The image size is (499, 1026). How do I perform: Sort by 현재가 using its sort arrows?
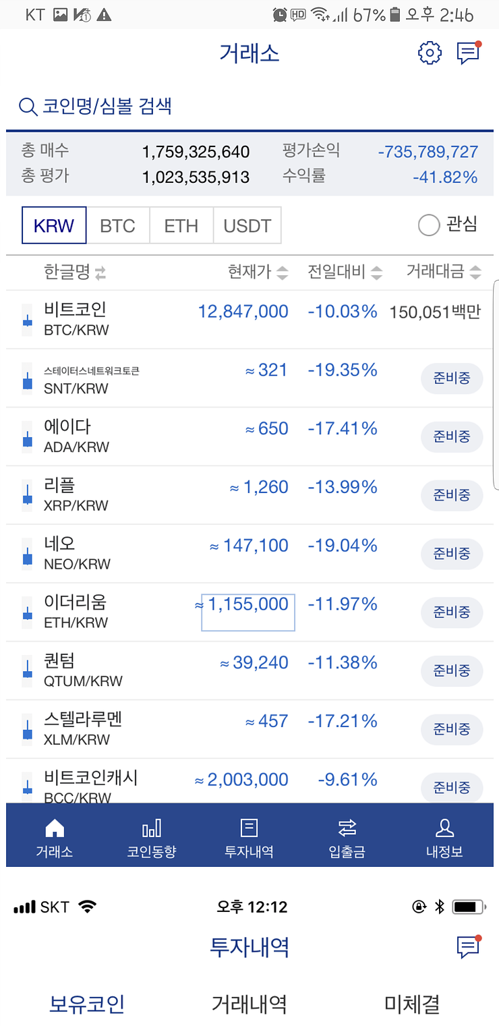tap(283, 273)
